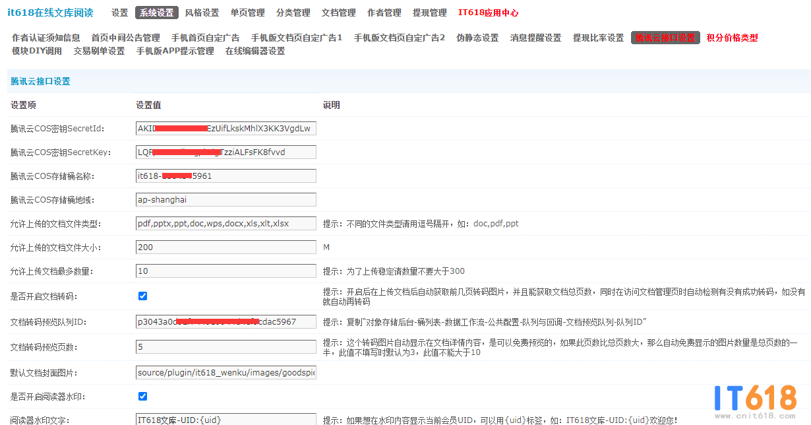811x425 pixels.
Task: Open 首页中间公告管理 submenu
Action: (x=126, y=38)
